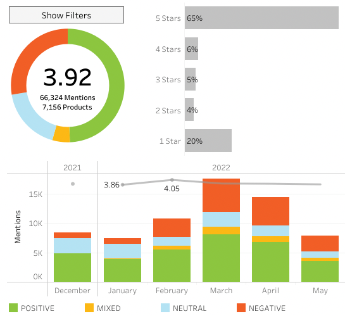Screen dimensions: 345x316
Task: Click the April neutral bar segment
Action: [x=270, y=231]
